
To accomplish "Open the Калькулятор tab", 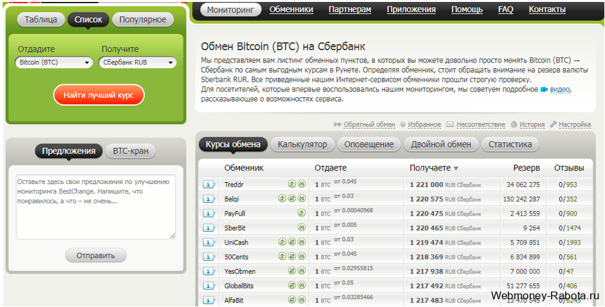I will pos(302,144).
